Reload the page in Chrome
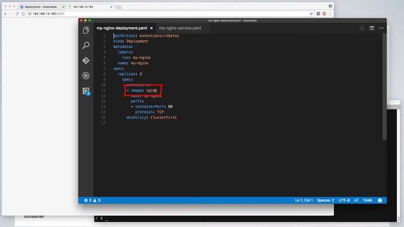Screen dimensions: 404x227 coord(17,14)
